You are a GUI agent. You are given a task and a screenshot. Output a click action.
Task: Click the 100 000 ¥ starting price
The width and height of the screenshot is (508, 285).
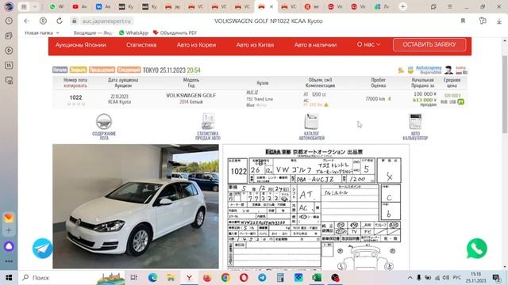coord(425,94)
